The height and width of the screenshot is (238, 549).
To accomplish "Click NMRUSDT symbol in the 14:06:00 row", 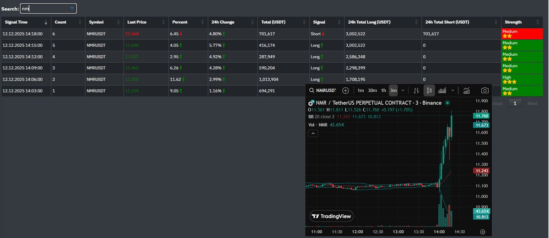I will coord(97,79).
